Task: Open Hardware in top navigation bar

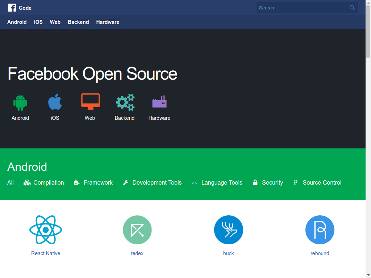Action: [x=108, y=22]
